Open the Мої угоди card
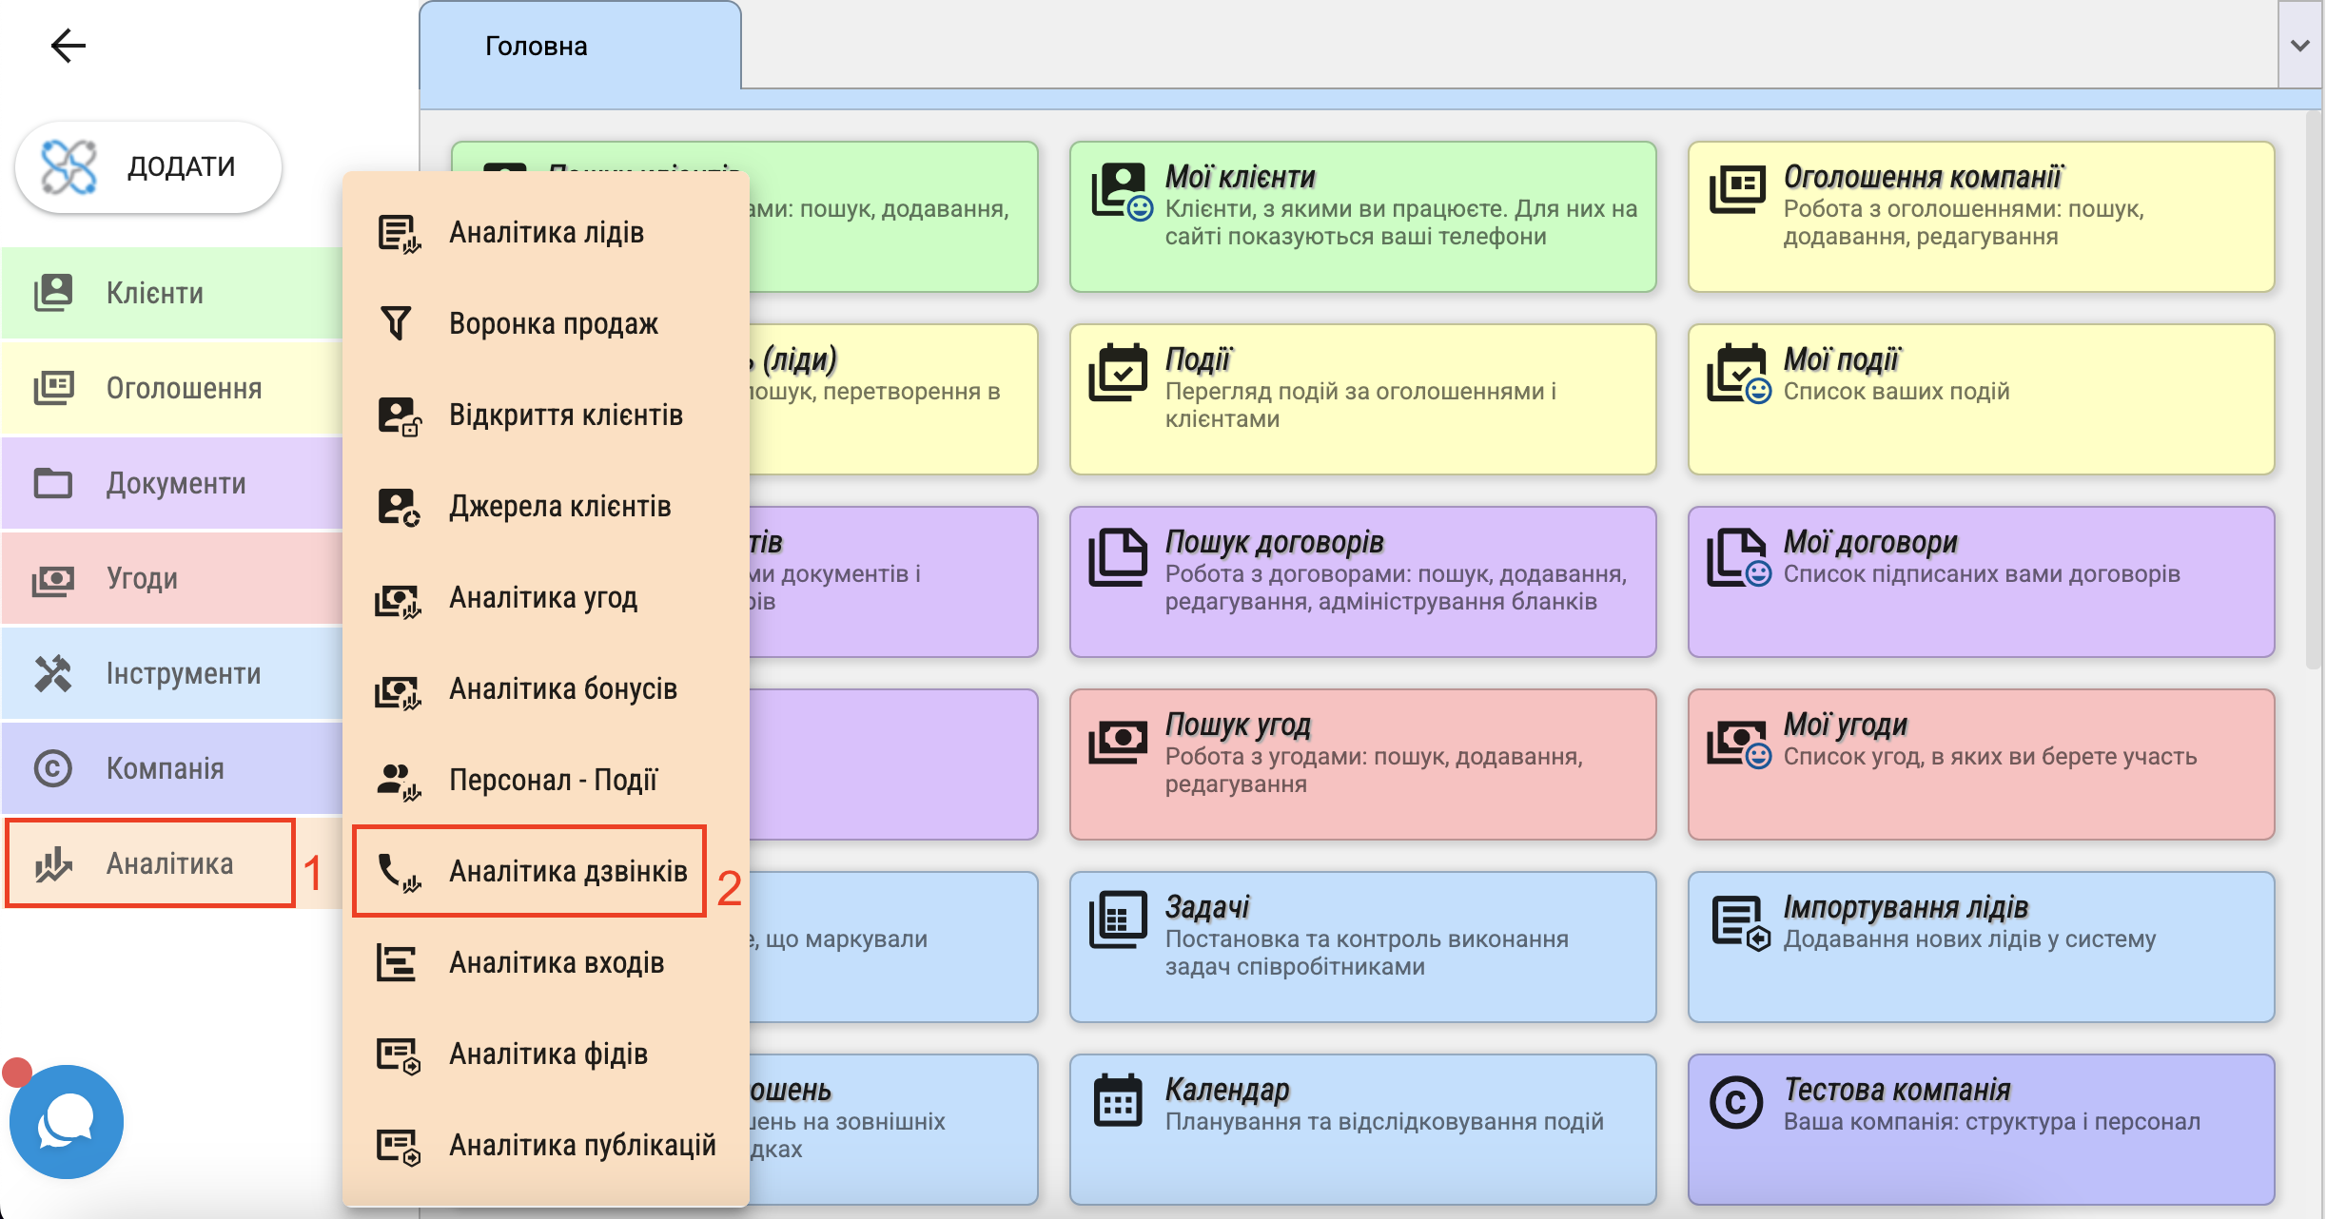The image size is (2327, 1219). [x=1981, y=764]
